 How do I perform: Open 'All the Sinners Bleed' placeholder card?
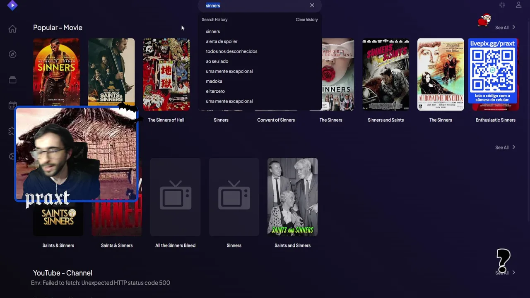[x=175, y=197]
